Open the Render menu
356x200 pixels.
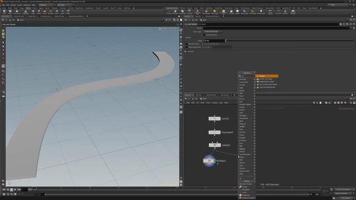coord(13,5)
